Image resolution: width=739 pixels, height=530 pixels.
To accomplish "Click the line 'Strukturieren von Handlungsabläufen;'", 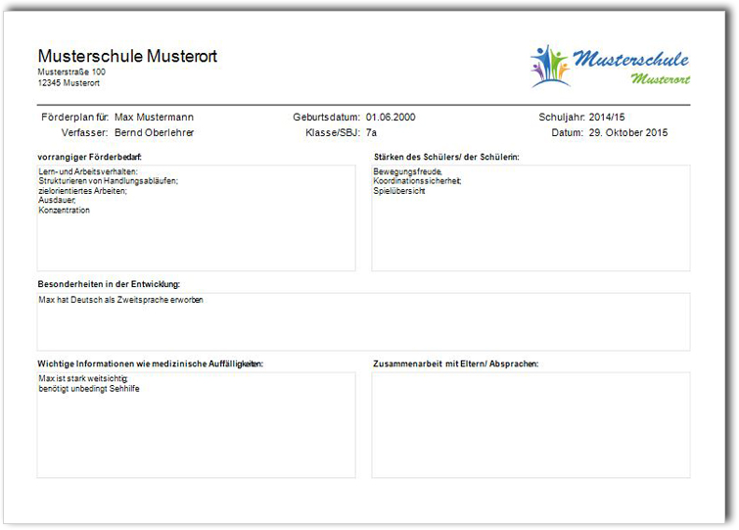I will pos(109,181).
